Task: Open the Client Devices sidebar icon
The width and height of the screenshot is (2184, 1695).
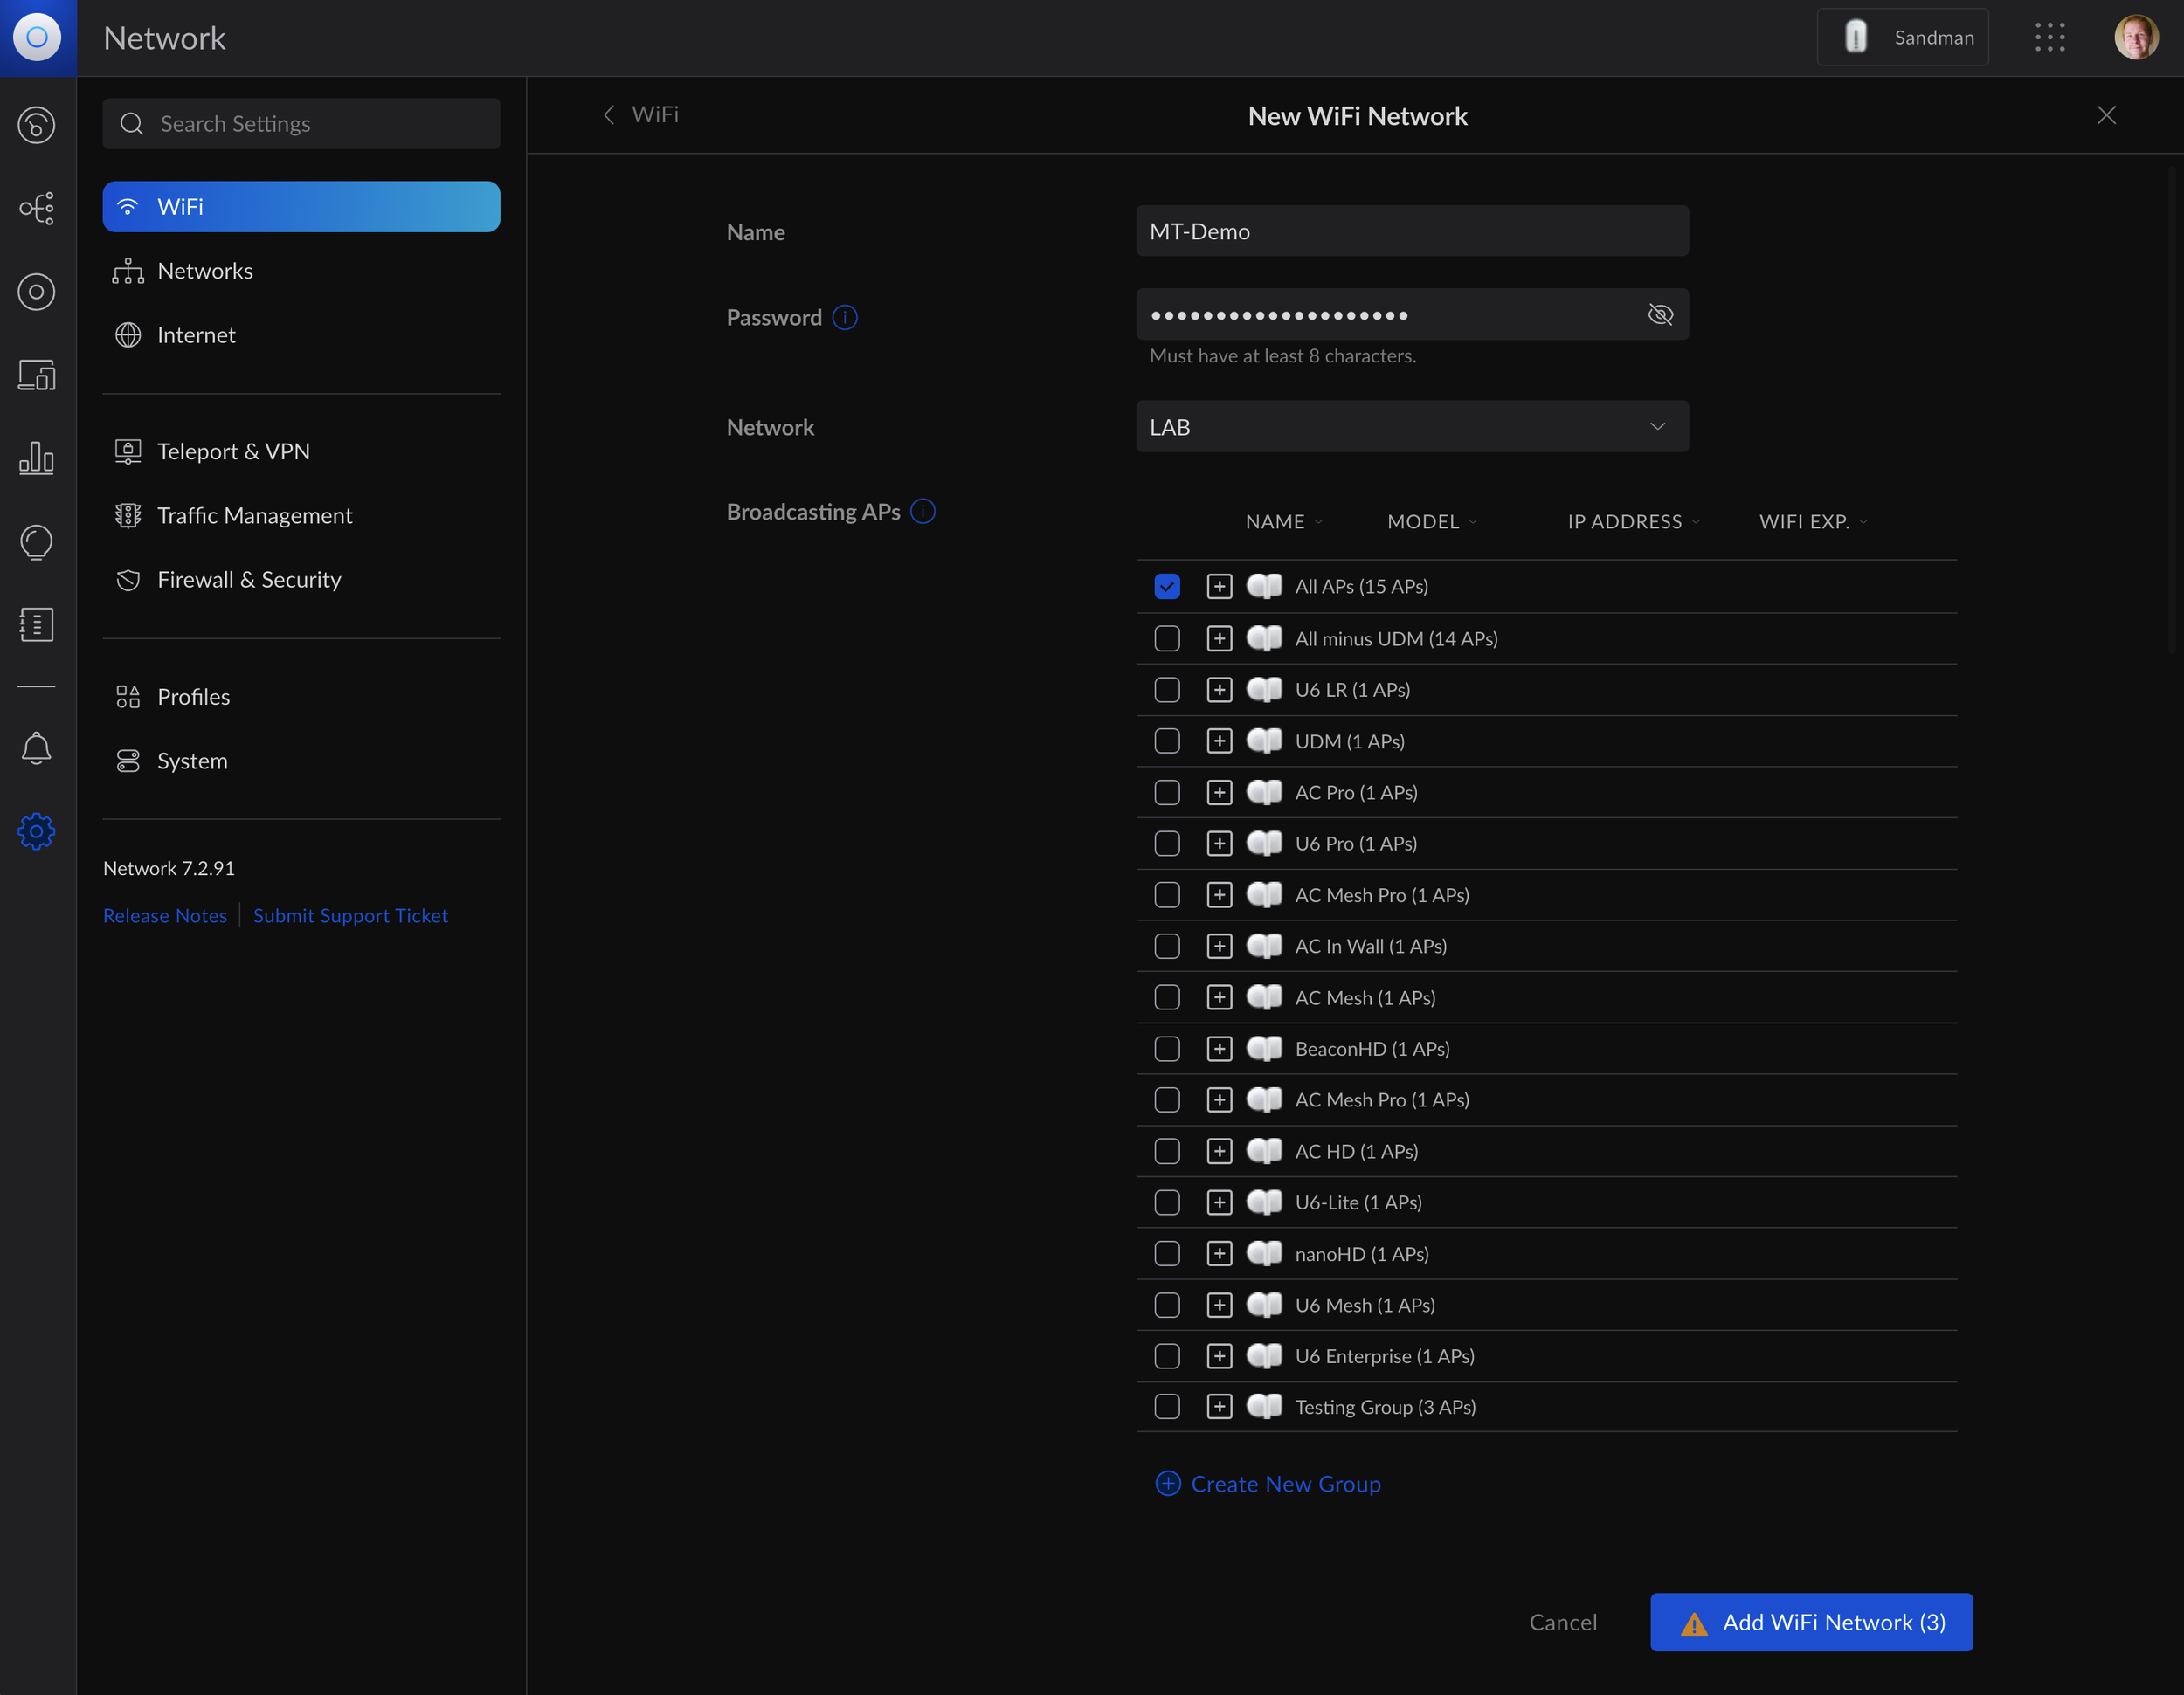Action: point(36,375)
